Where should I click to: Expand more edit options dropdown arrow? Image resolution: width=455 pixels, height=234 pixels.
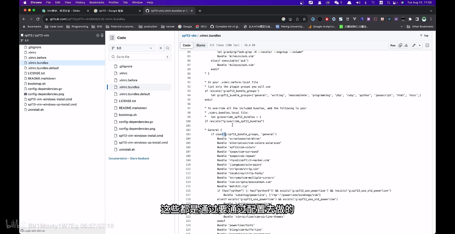tap(420, 45)
